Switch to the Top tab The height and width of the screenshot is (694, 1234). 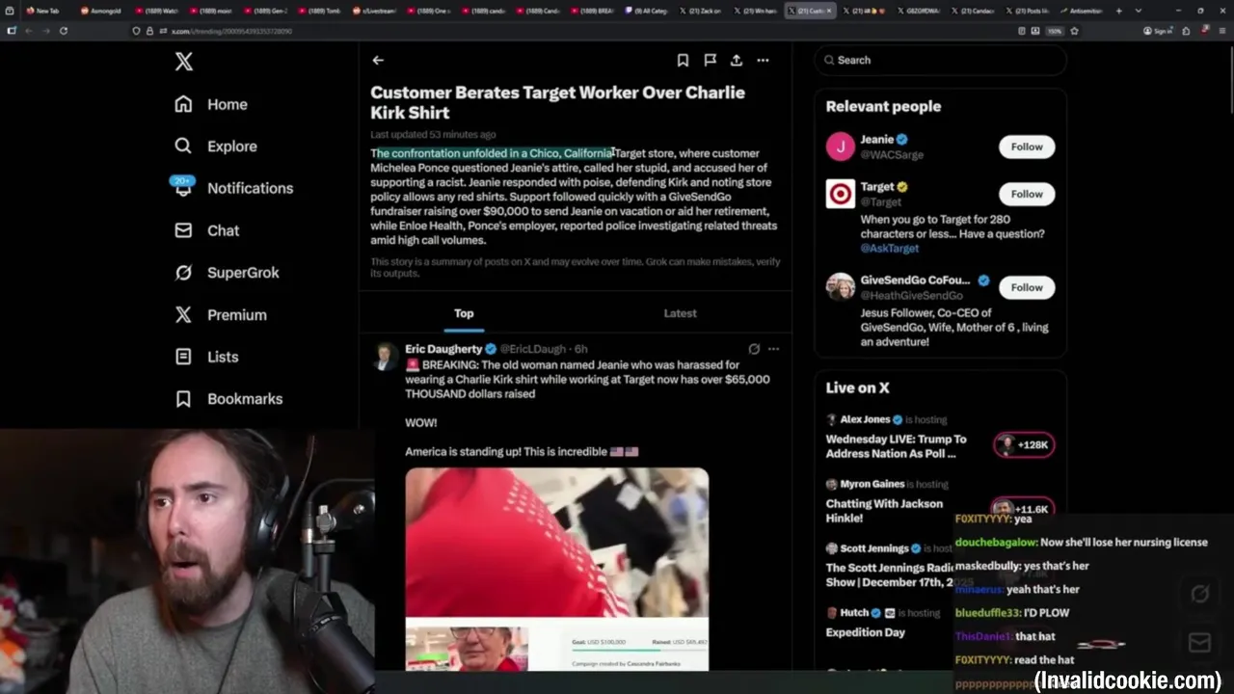click(464, 313)
